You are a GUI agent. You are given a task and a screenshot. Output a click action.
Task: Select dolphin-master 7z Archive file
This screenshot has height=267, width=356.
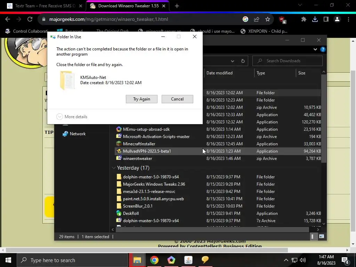218,221
